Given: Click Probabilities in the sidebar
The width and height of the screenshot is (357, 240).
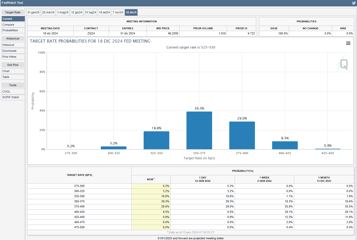Looking at the screenshot, I should coord(13,30).
